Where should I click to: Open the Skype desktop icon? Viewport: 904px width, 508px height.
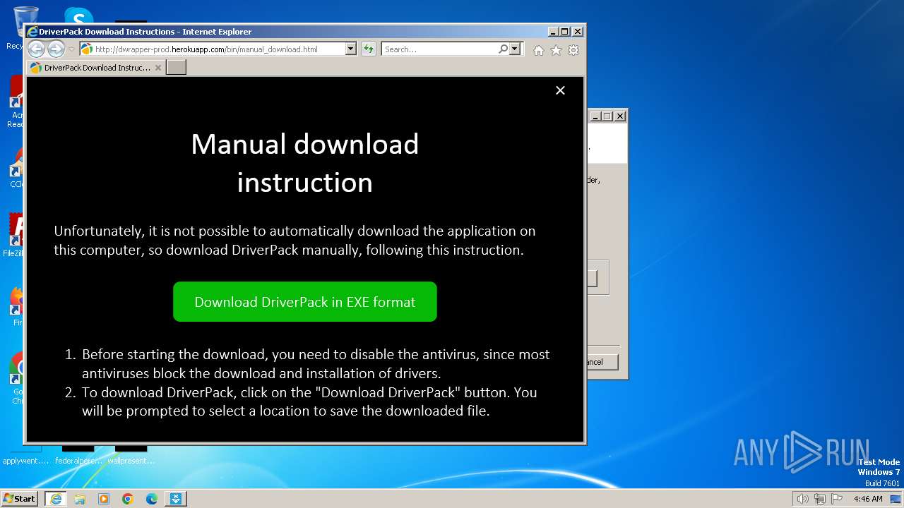coord(78,16)
